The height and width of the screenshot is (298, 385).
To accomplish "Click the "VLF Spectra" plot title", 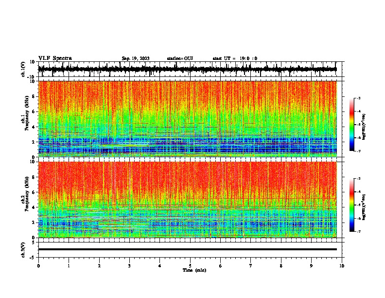I will pyautogui.click(x=55, y=58).
